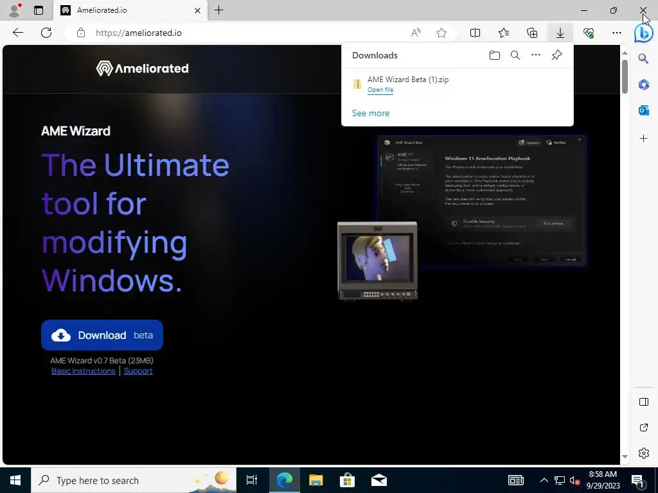Open File Explorer from taskbar
Image resolution: width=658 pixels, height=493 pixels.
316,480
